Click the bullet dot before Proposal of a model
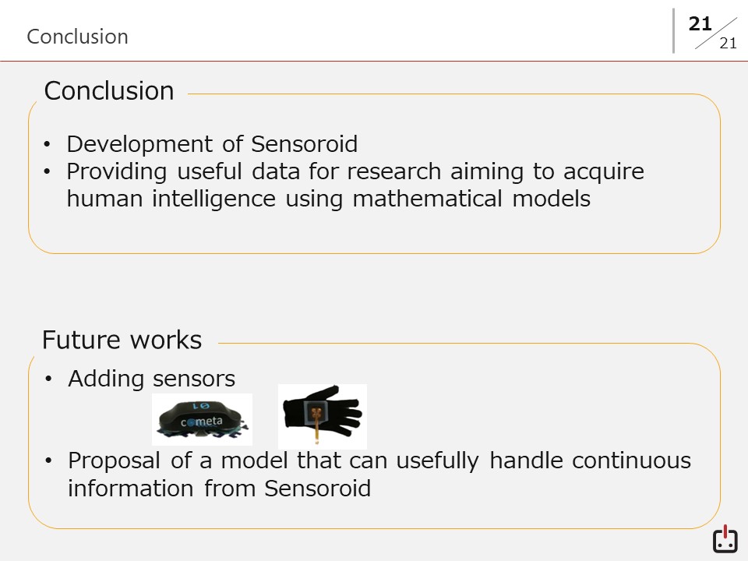Screen dimensions: 748x561 (x=49, y=461)
